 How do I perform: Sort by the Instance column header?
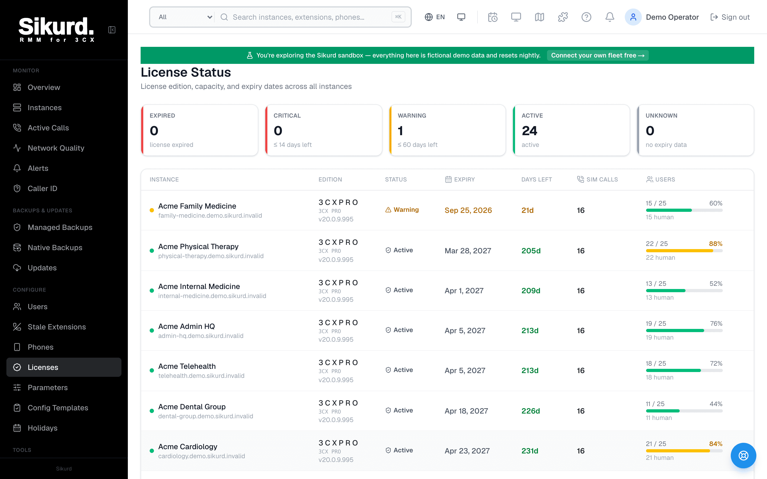click(x=164, y=180)
